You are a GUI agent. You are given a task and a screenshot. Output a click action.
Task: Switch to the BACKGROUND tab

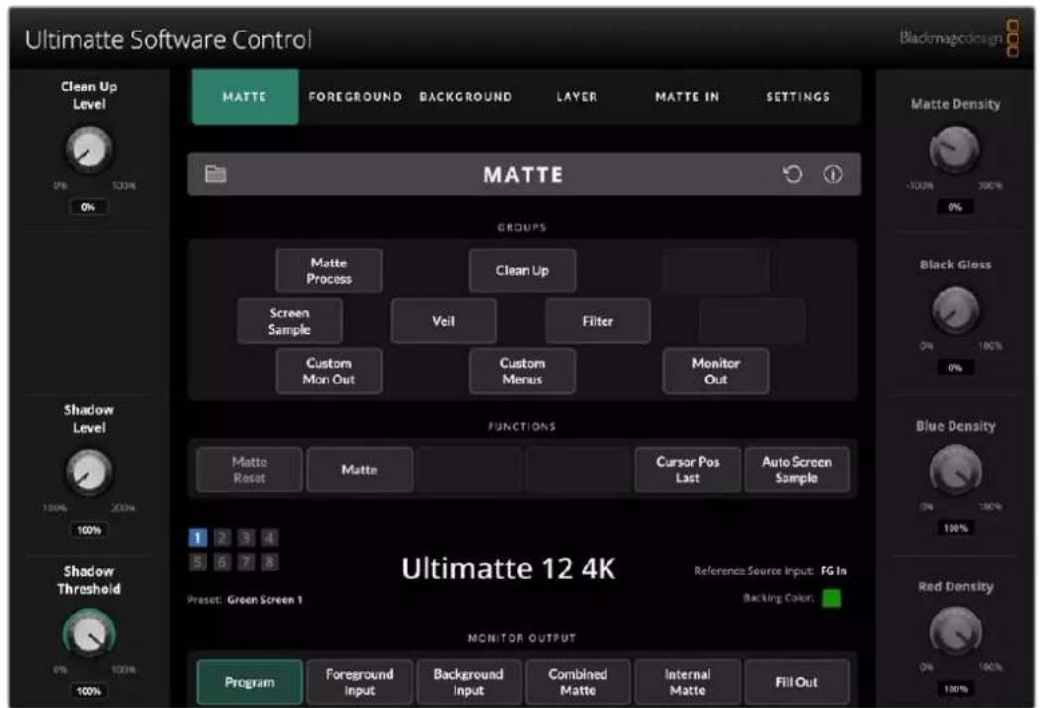tap(465, 96)
